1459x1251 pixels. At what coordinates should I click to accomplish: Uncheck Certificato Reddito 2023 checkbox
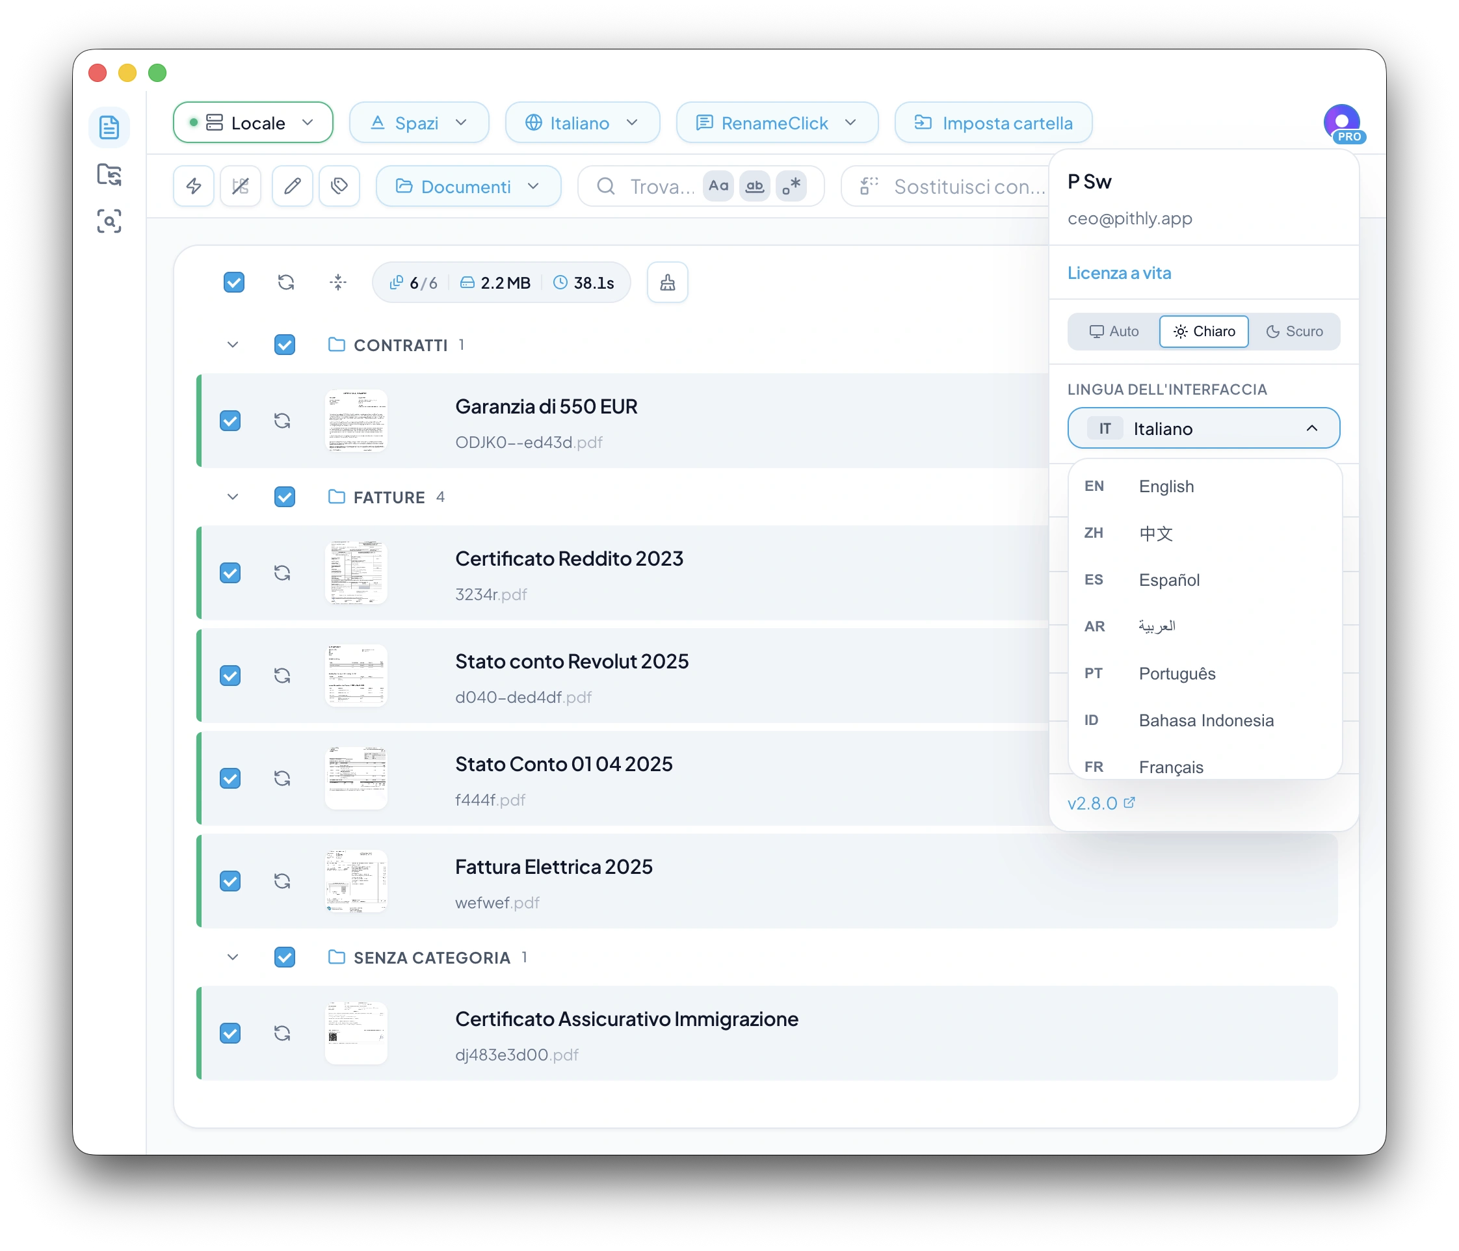[230, 573]
